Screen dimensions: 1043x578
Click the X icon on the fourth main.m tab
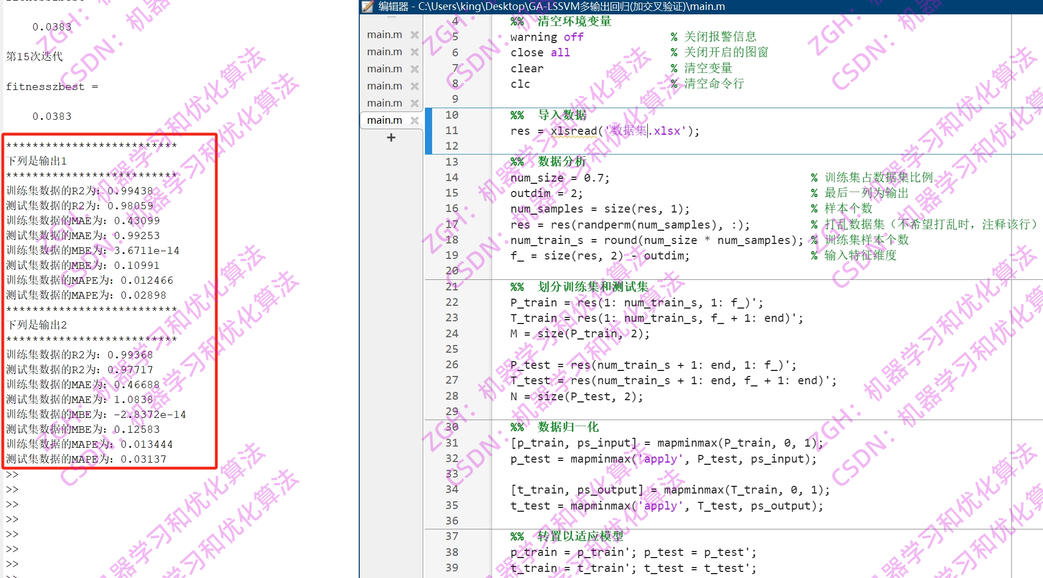coord(415,86)
